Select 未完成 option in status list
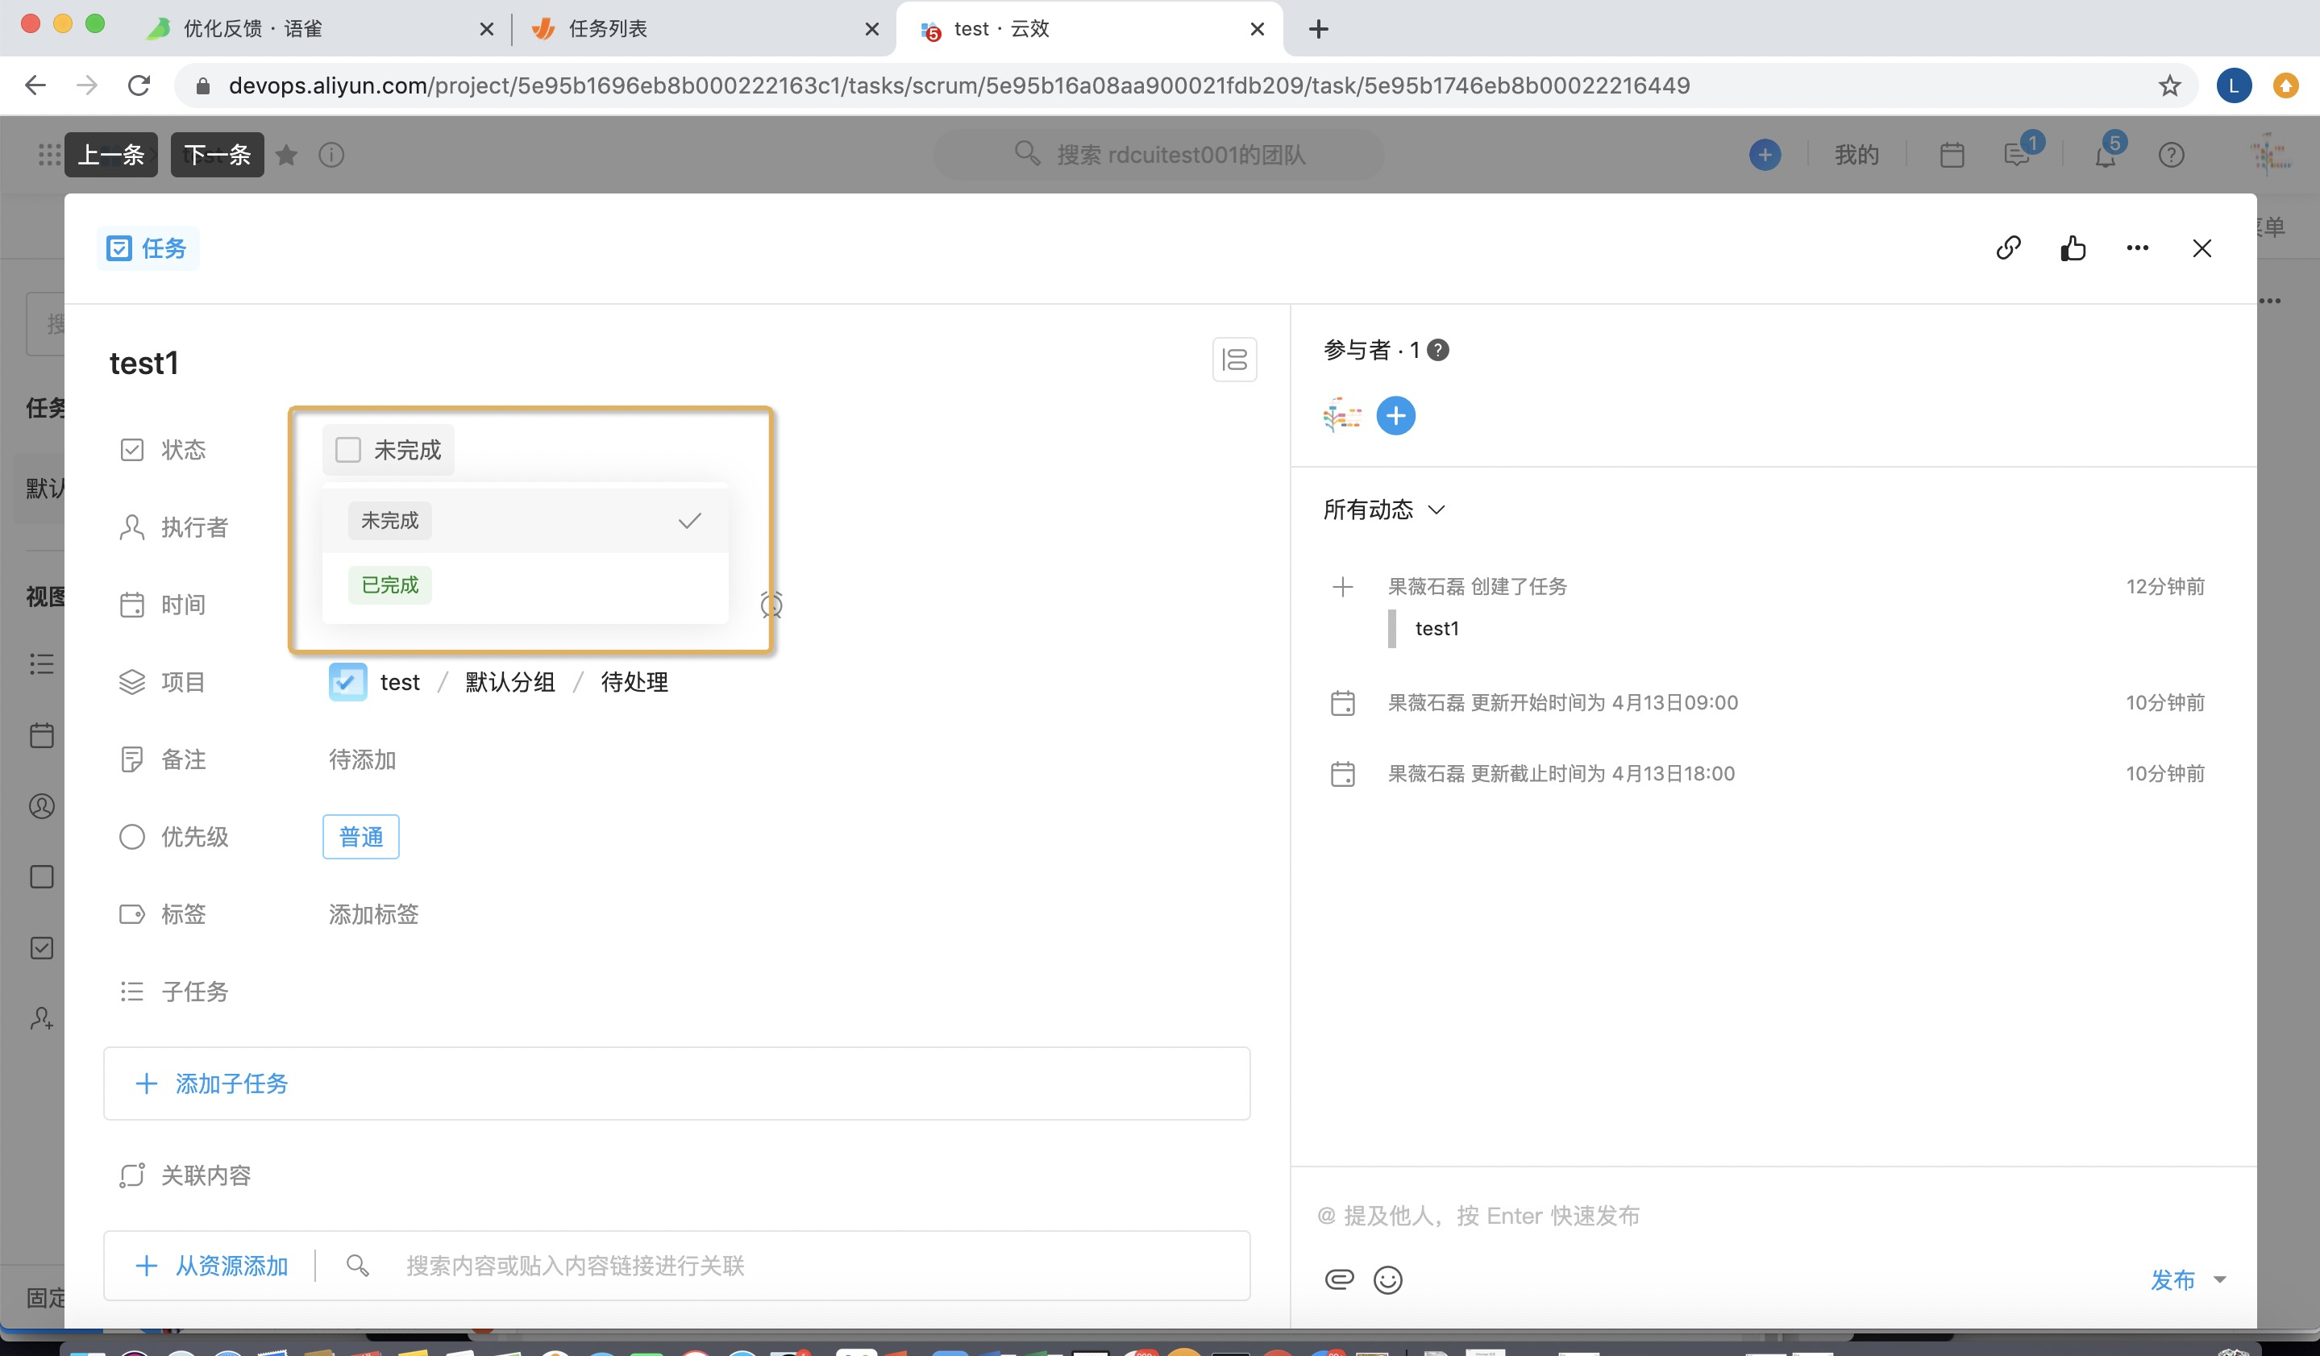Screen dimensions: 2320x1356 (x=525, y=521)
